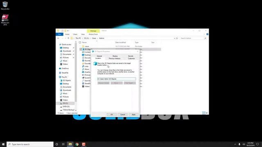Viewport: 262px width, 147px height.
Task: Click the Explorer help question mark icon
Action: point(207,34)
